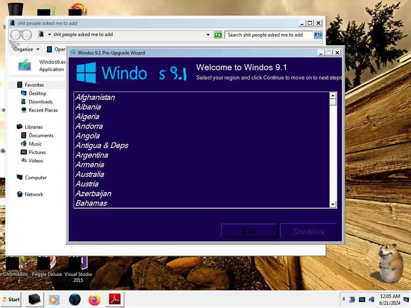The image size is (411, 308).
Task: Click the Explorer search magnifier icon
Action: [318, 34]
